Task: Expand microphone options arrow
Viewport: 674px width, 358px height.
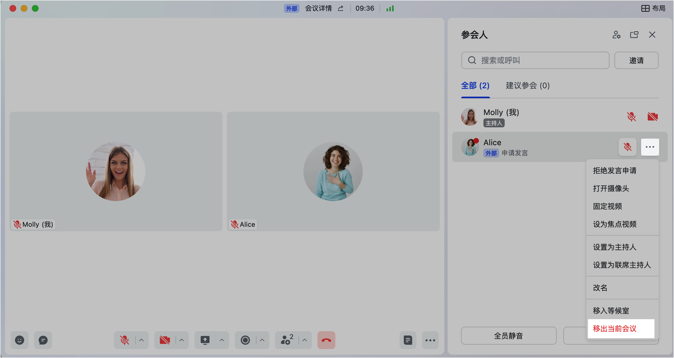Action: pos(141,340)
